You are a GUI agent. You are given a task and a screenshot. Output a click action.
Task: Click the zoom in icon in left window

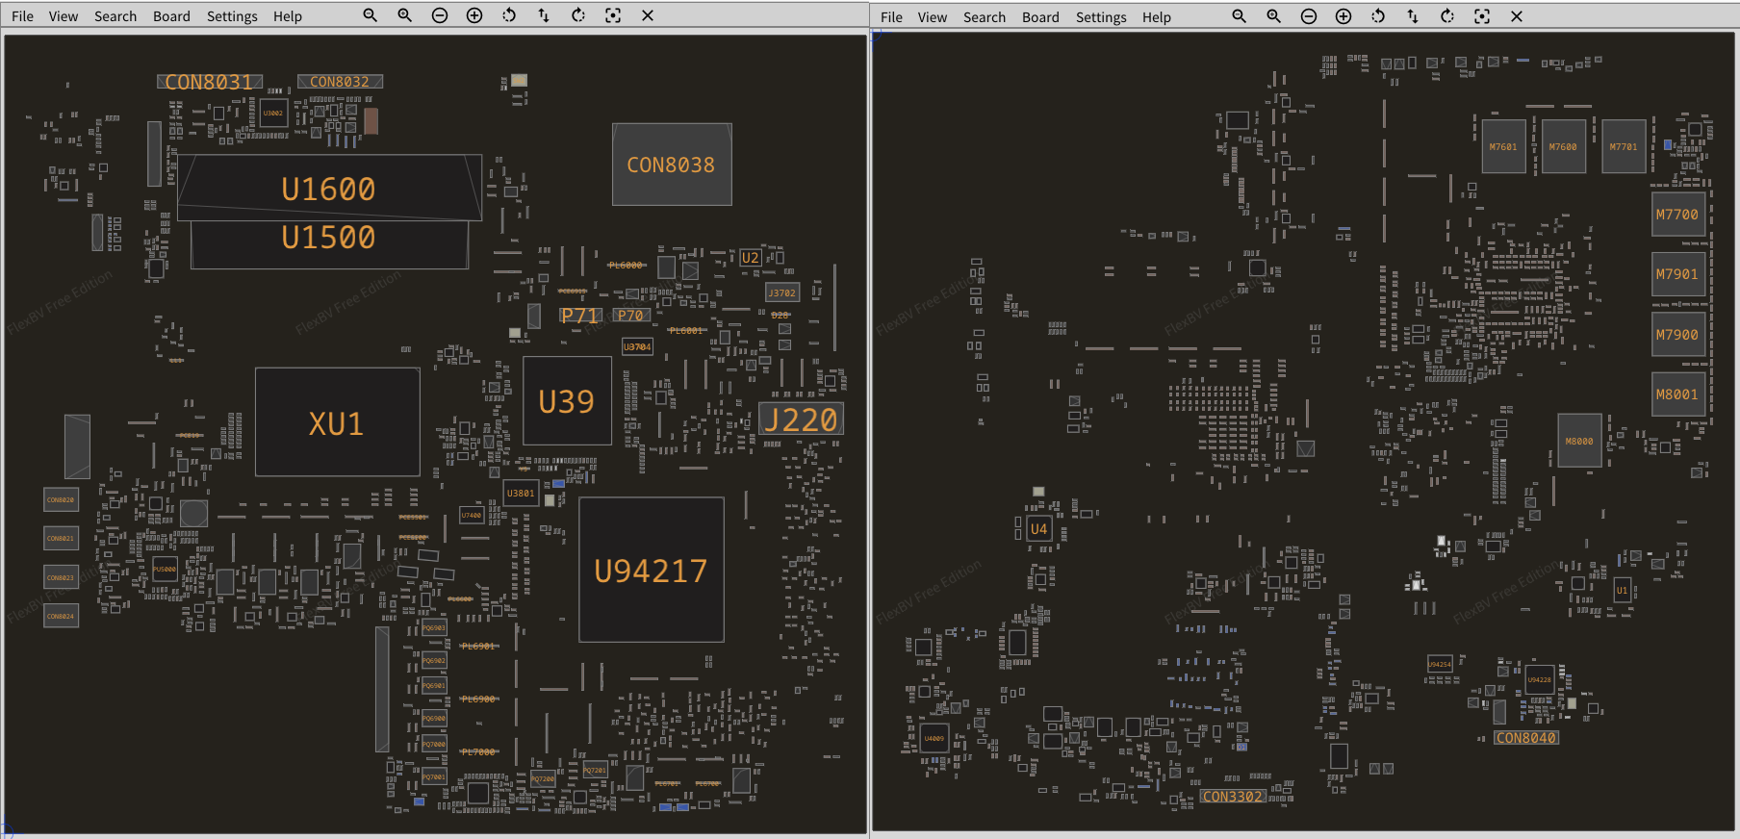click(474, 15)
